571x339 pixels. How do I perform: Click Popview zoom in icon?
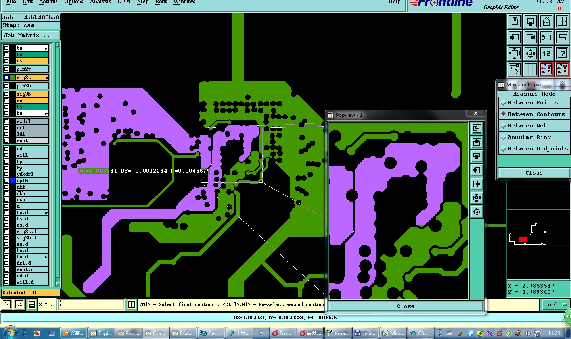coord(477,198)
